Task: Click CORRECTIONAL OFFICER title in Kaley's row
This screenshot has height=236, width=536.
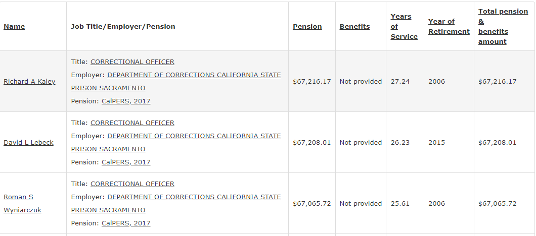Action: coord(132,62)
